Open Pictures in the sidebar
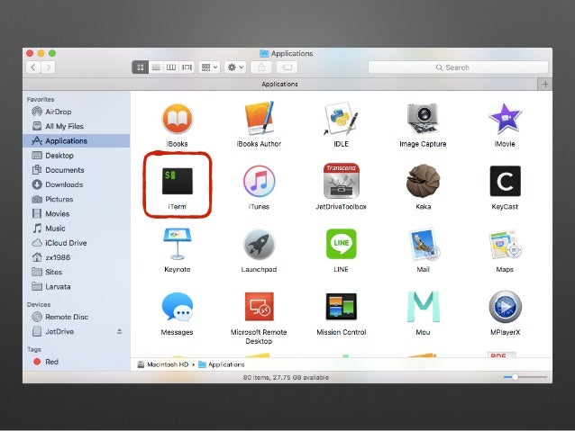This screenshot has height=431, width=575. (x=77, y=199)
